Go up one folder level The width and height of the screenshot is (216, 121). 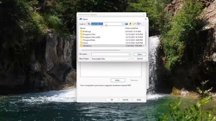pos(130,24)
